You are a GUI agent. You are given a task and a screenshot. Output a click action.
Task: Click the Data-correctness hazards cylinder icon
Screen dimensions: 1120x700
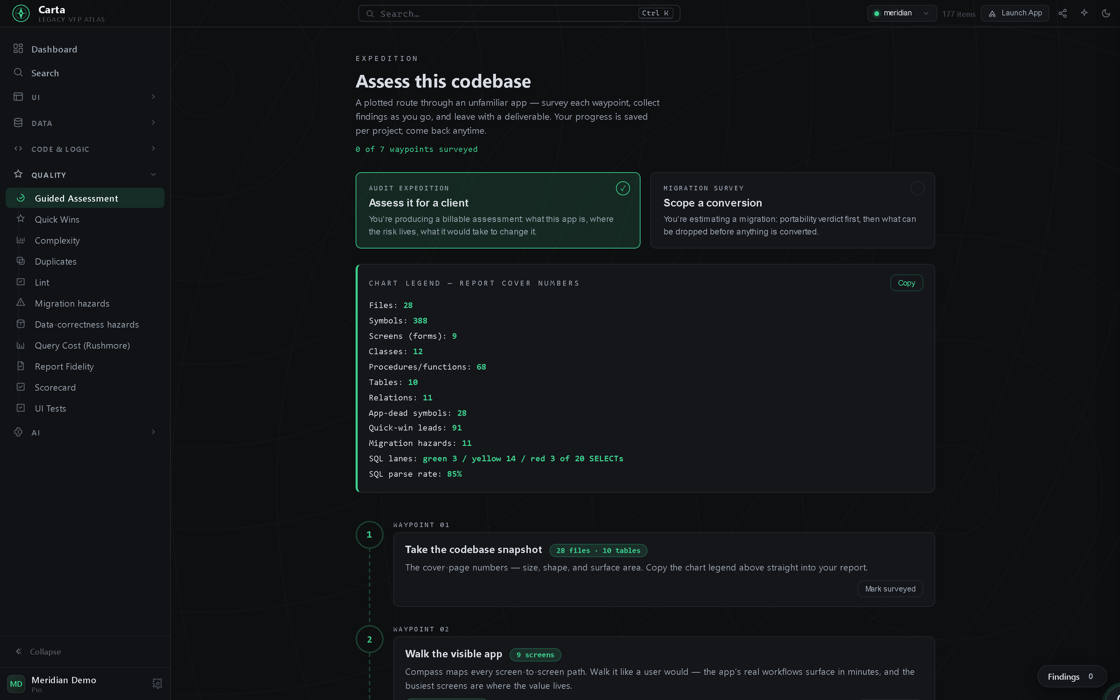pos(21,324)
